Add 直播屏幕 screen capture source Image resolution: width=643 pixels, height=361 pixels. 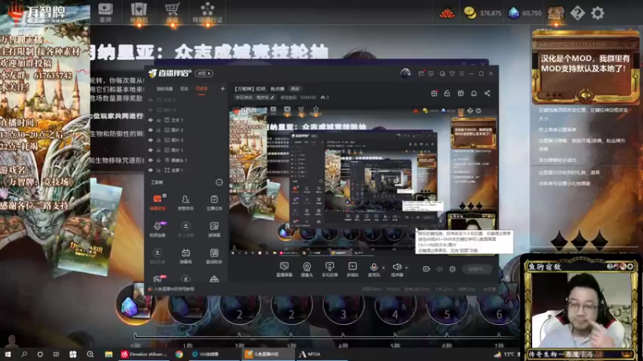click(284, 270)
